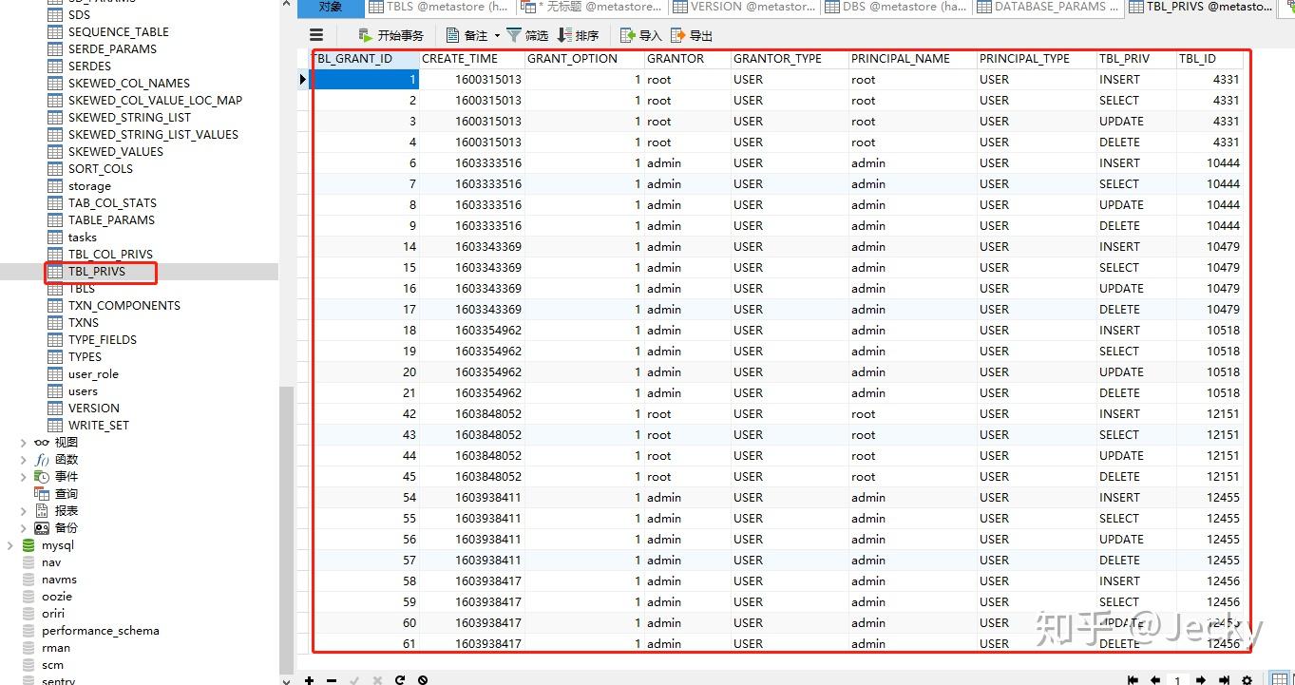Go to the next page of records

[1201, 679]
